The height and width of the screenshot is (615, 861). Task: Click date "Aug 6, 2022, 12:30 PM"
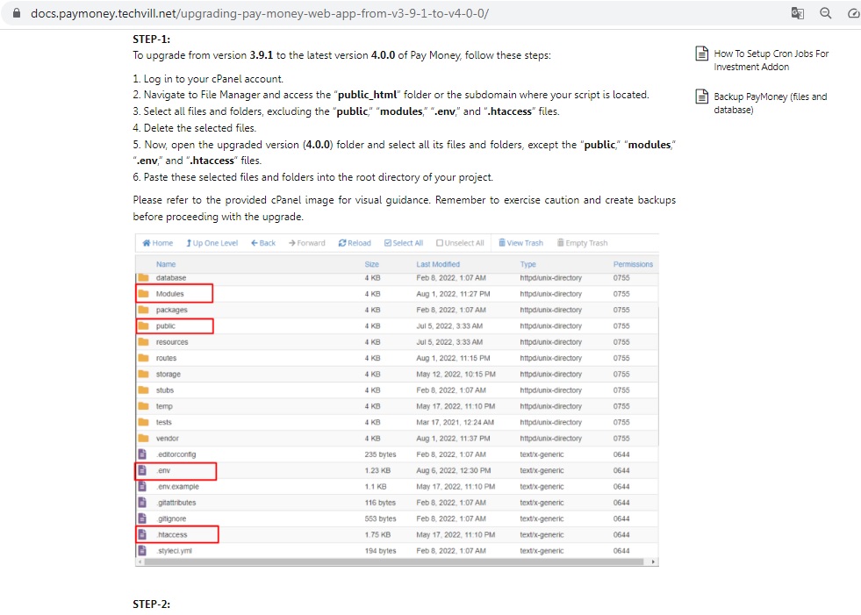tap(454, 470)
